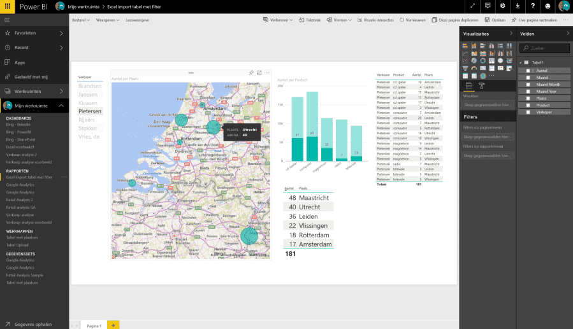Click the Utrecht bubble on the map

pyautogui.click(x=214, y=127)
